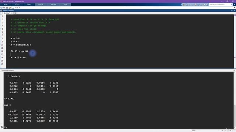This screenshot has height=132, width=236.
Task: Open the Command Window actions menu
Action: pyautogui.click(x=234, y=70)
